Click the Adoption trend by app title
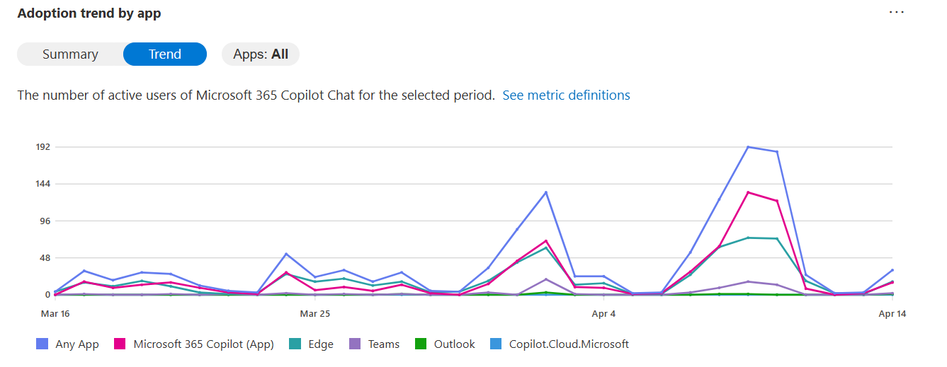 [x=89, y=13]
